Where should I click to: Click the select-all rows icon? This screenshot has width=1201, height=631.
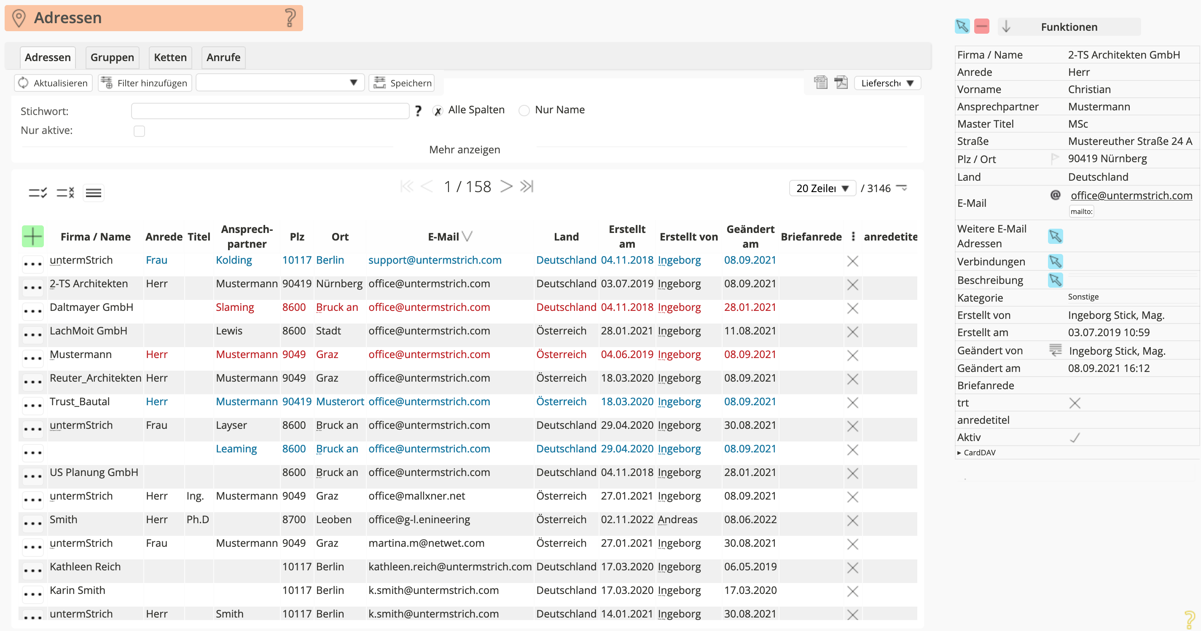(x=38, y=193)
